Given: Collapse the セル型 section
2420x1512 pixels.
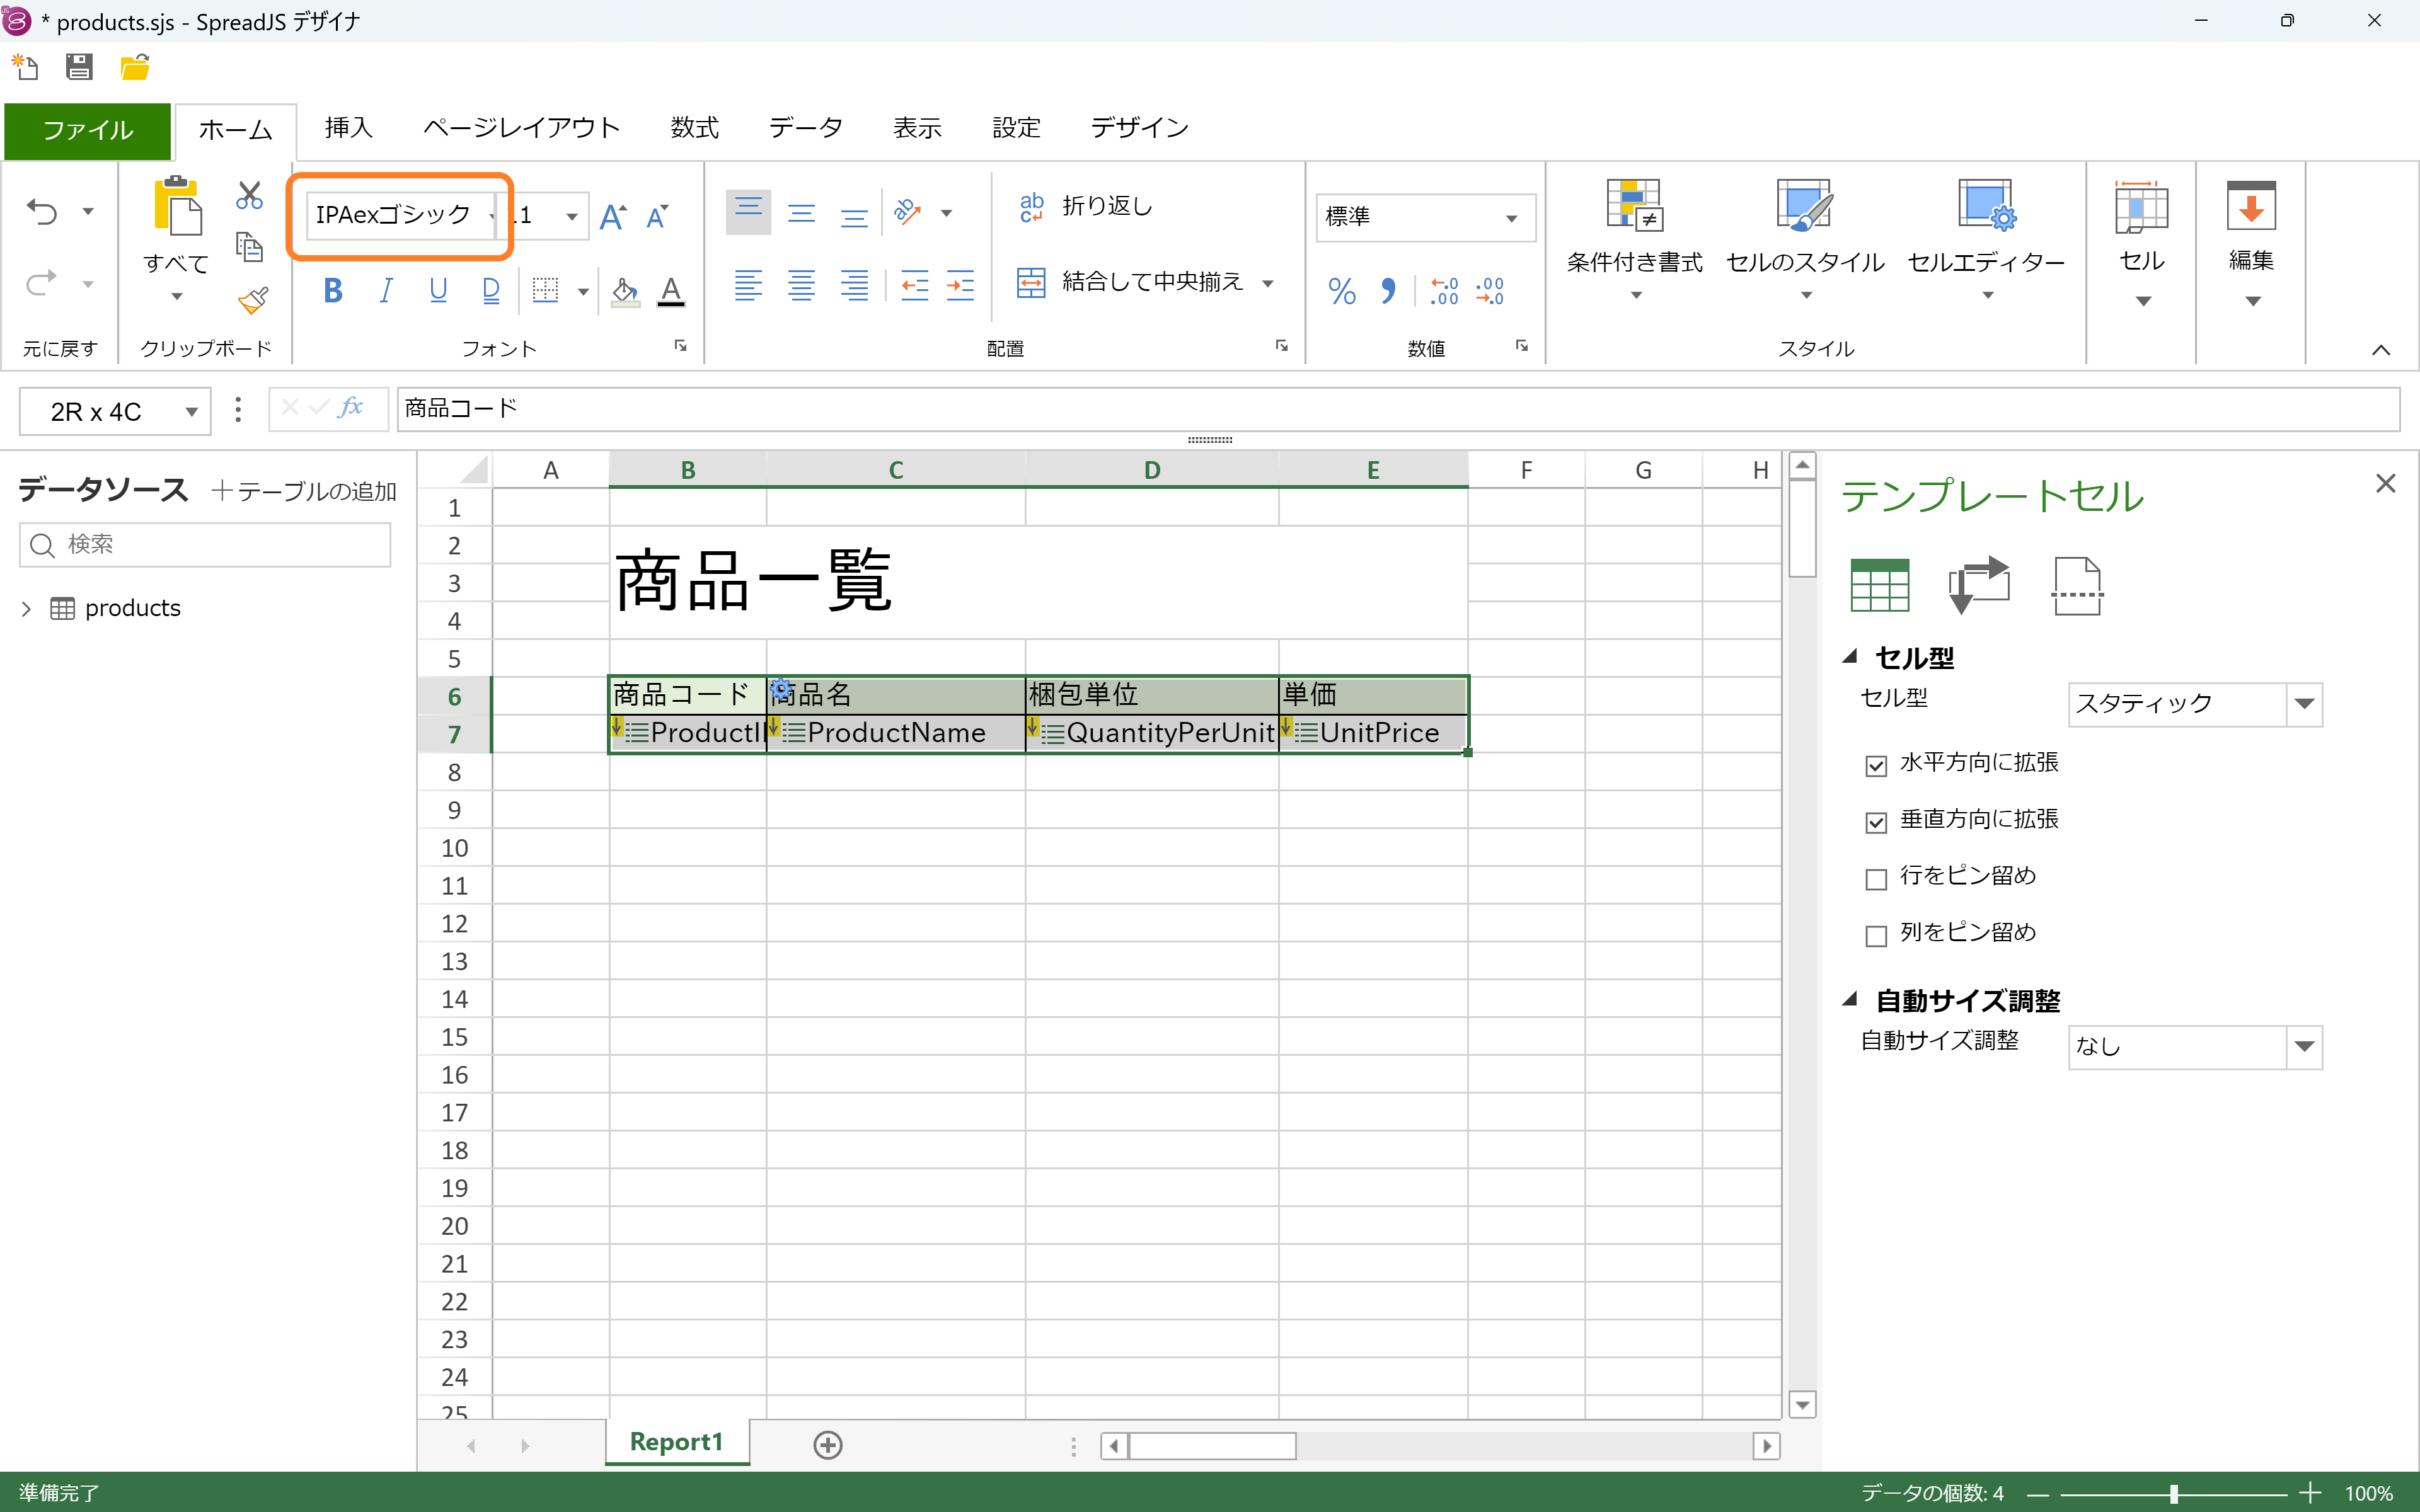Looking at the screenshot, I should (x=1851, y=657).
